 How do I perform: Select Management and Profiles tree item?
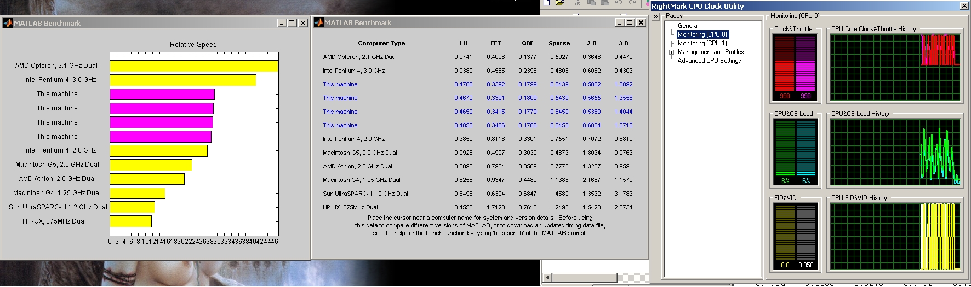tap(711, 52)
